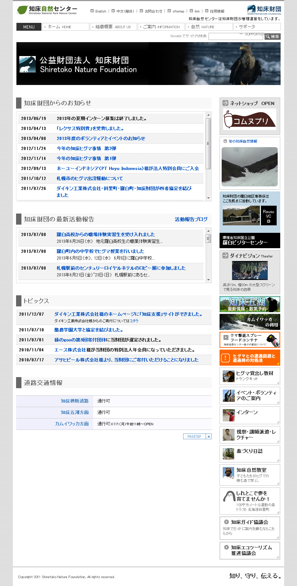The image size is (297, 586).
Task: Click the Rausu VC play icon
Action: click(269, 221)
